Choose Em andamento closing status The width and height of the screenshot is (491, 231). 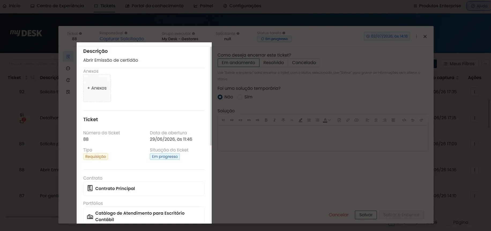(x=238, y=63)
